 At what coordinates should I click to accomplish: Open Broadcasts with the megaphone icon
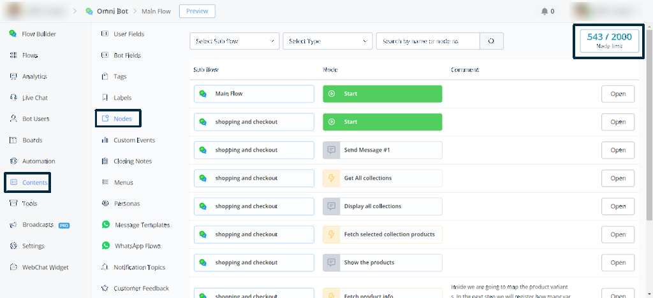pyautogui.click(x=13, y=225)
